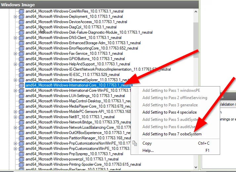
Task: Select the highlighted International-Core_10.0.17763.1_neutral row
Action: coord(78,85)
